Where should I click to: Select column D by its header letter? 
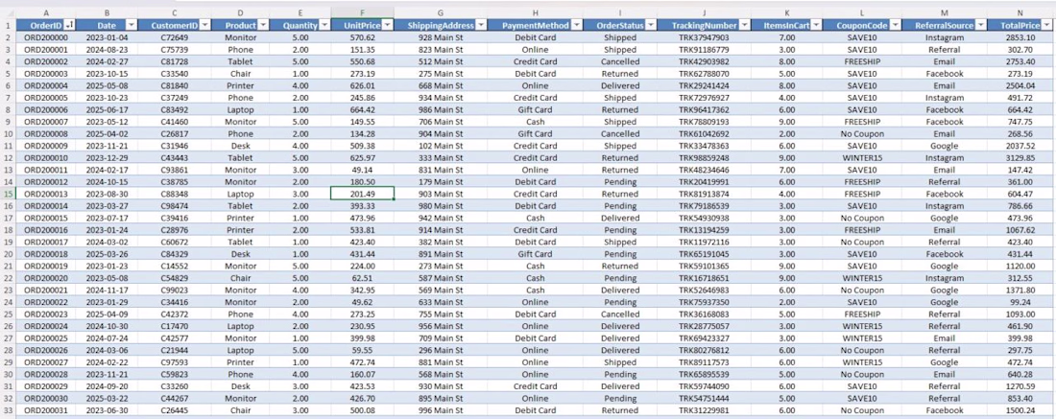click(240, 12)
